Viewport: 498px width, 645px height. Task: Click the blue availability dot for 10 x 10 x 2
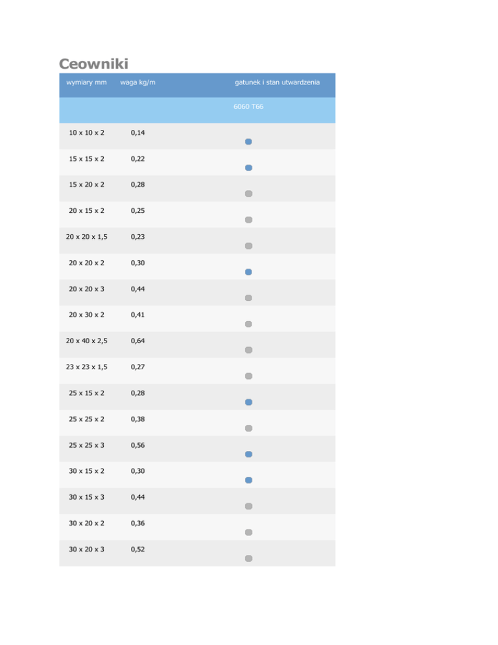pos(248,141)
